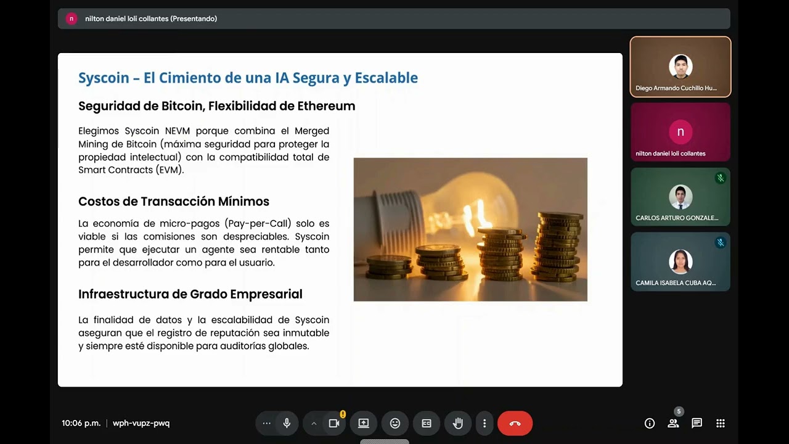This screenshot has width=789, height=444.
Task: Click muted mic icon on Camila tile
Action: click(x=720, y=243)
